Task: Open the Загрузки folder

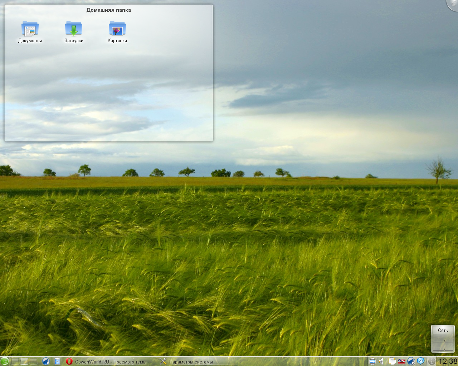Action: tap(74, 32)
